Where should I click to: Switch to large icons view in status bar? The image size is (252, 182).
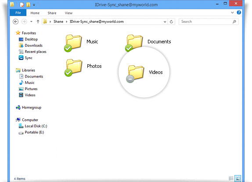(238, 178)
